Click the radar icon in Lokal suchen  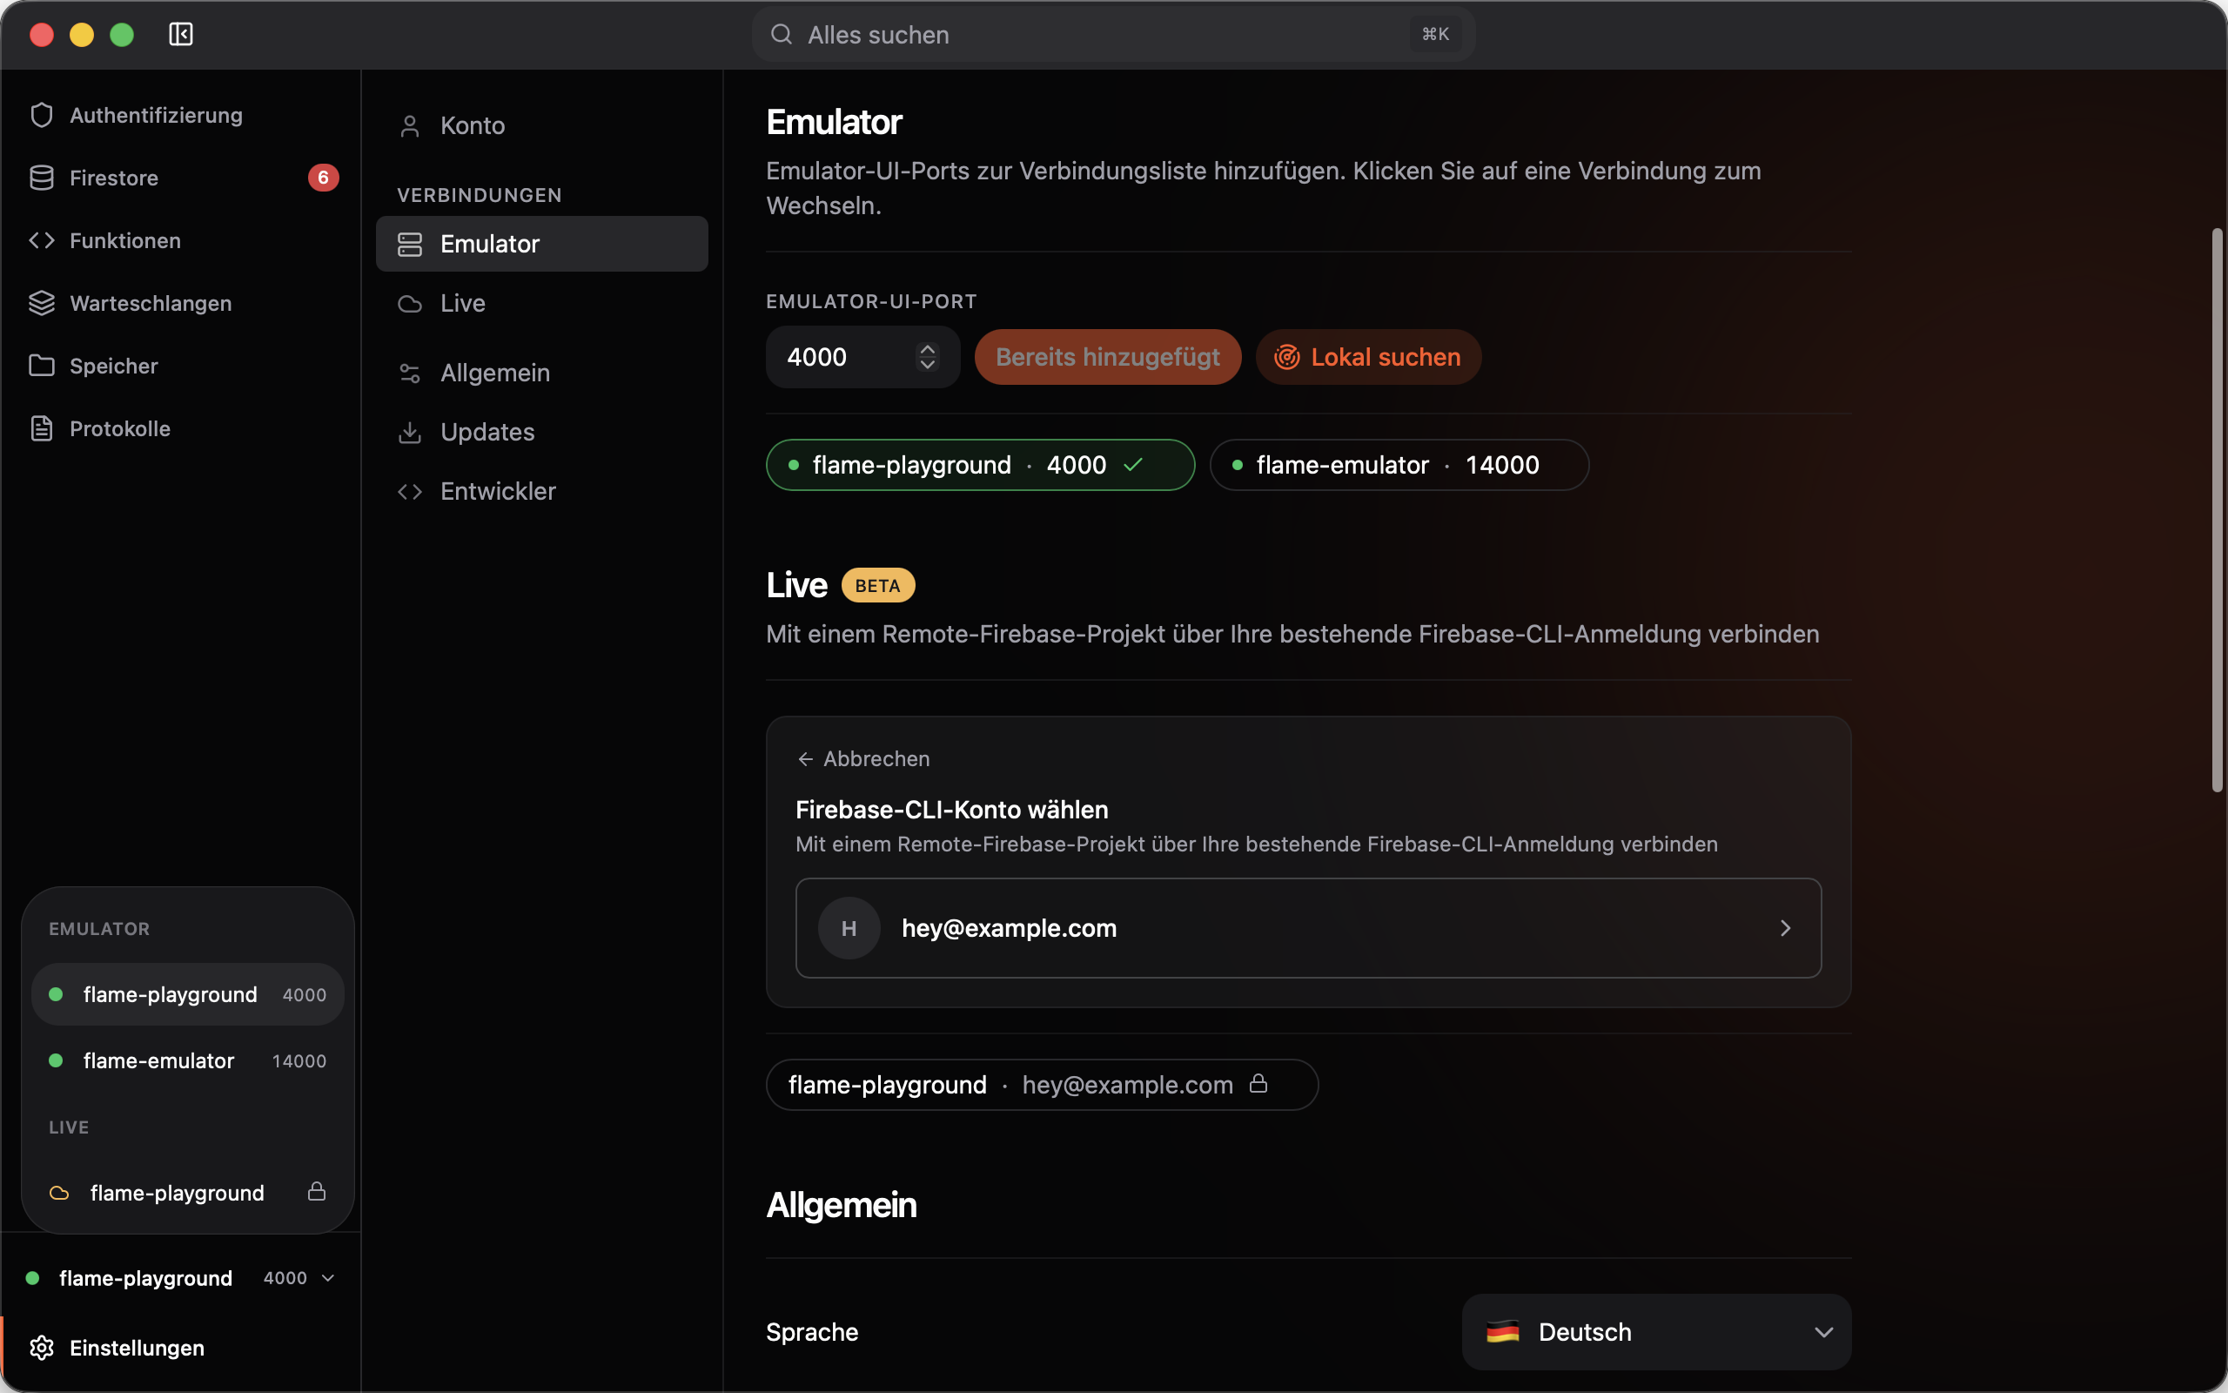point(1286,358)
